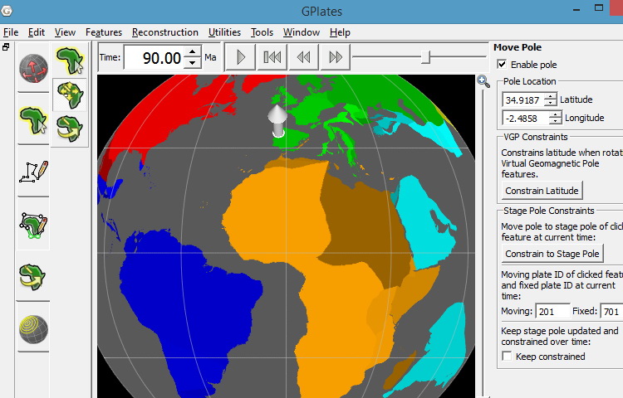Click the Fixed plate ID field 701
The width and height of the screenshot is (623, 398).
click(611, 312)
